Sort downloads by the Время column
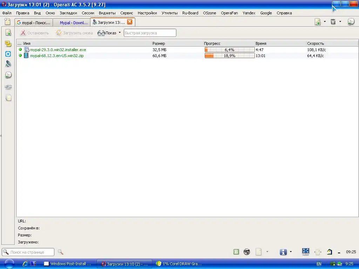This screenshot has height=269, width=359. [x=280, y=43]
